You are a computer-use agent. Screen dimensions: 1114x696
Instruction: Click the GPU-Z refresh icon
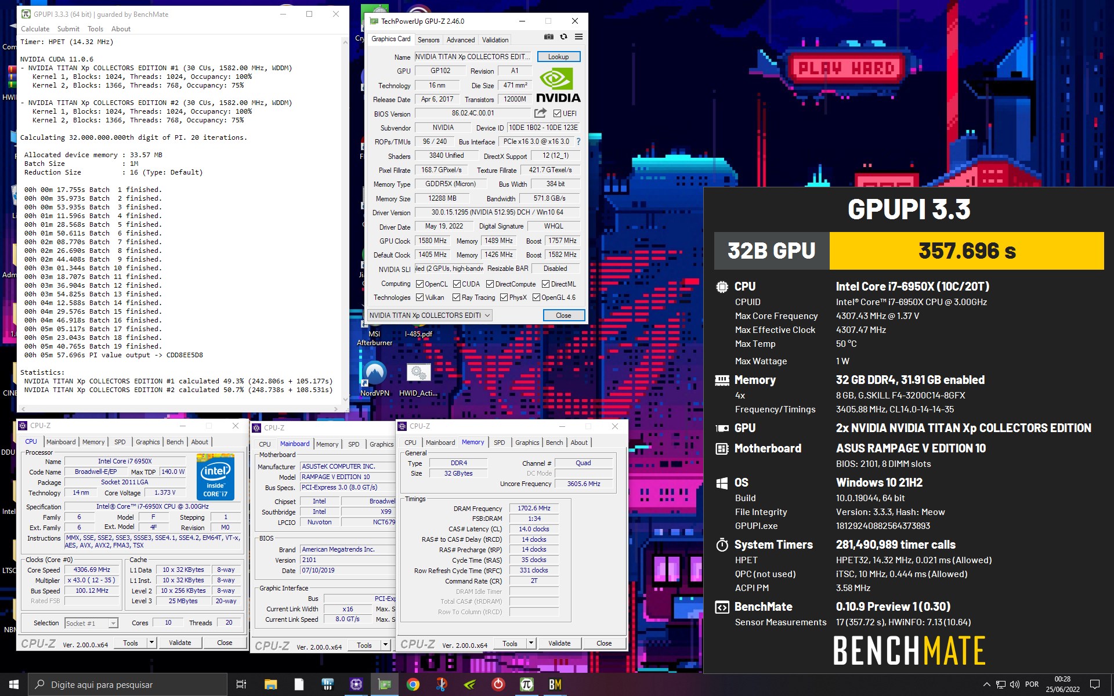click(563, 37)
